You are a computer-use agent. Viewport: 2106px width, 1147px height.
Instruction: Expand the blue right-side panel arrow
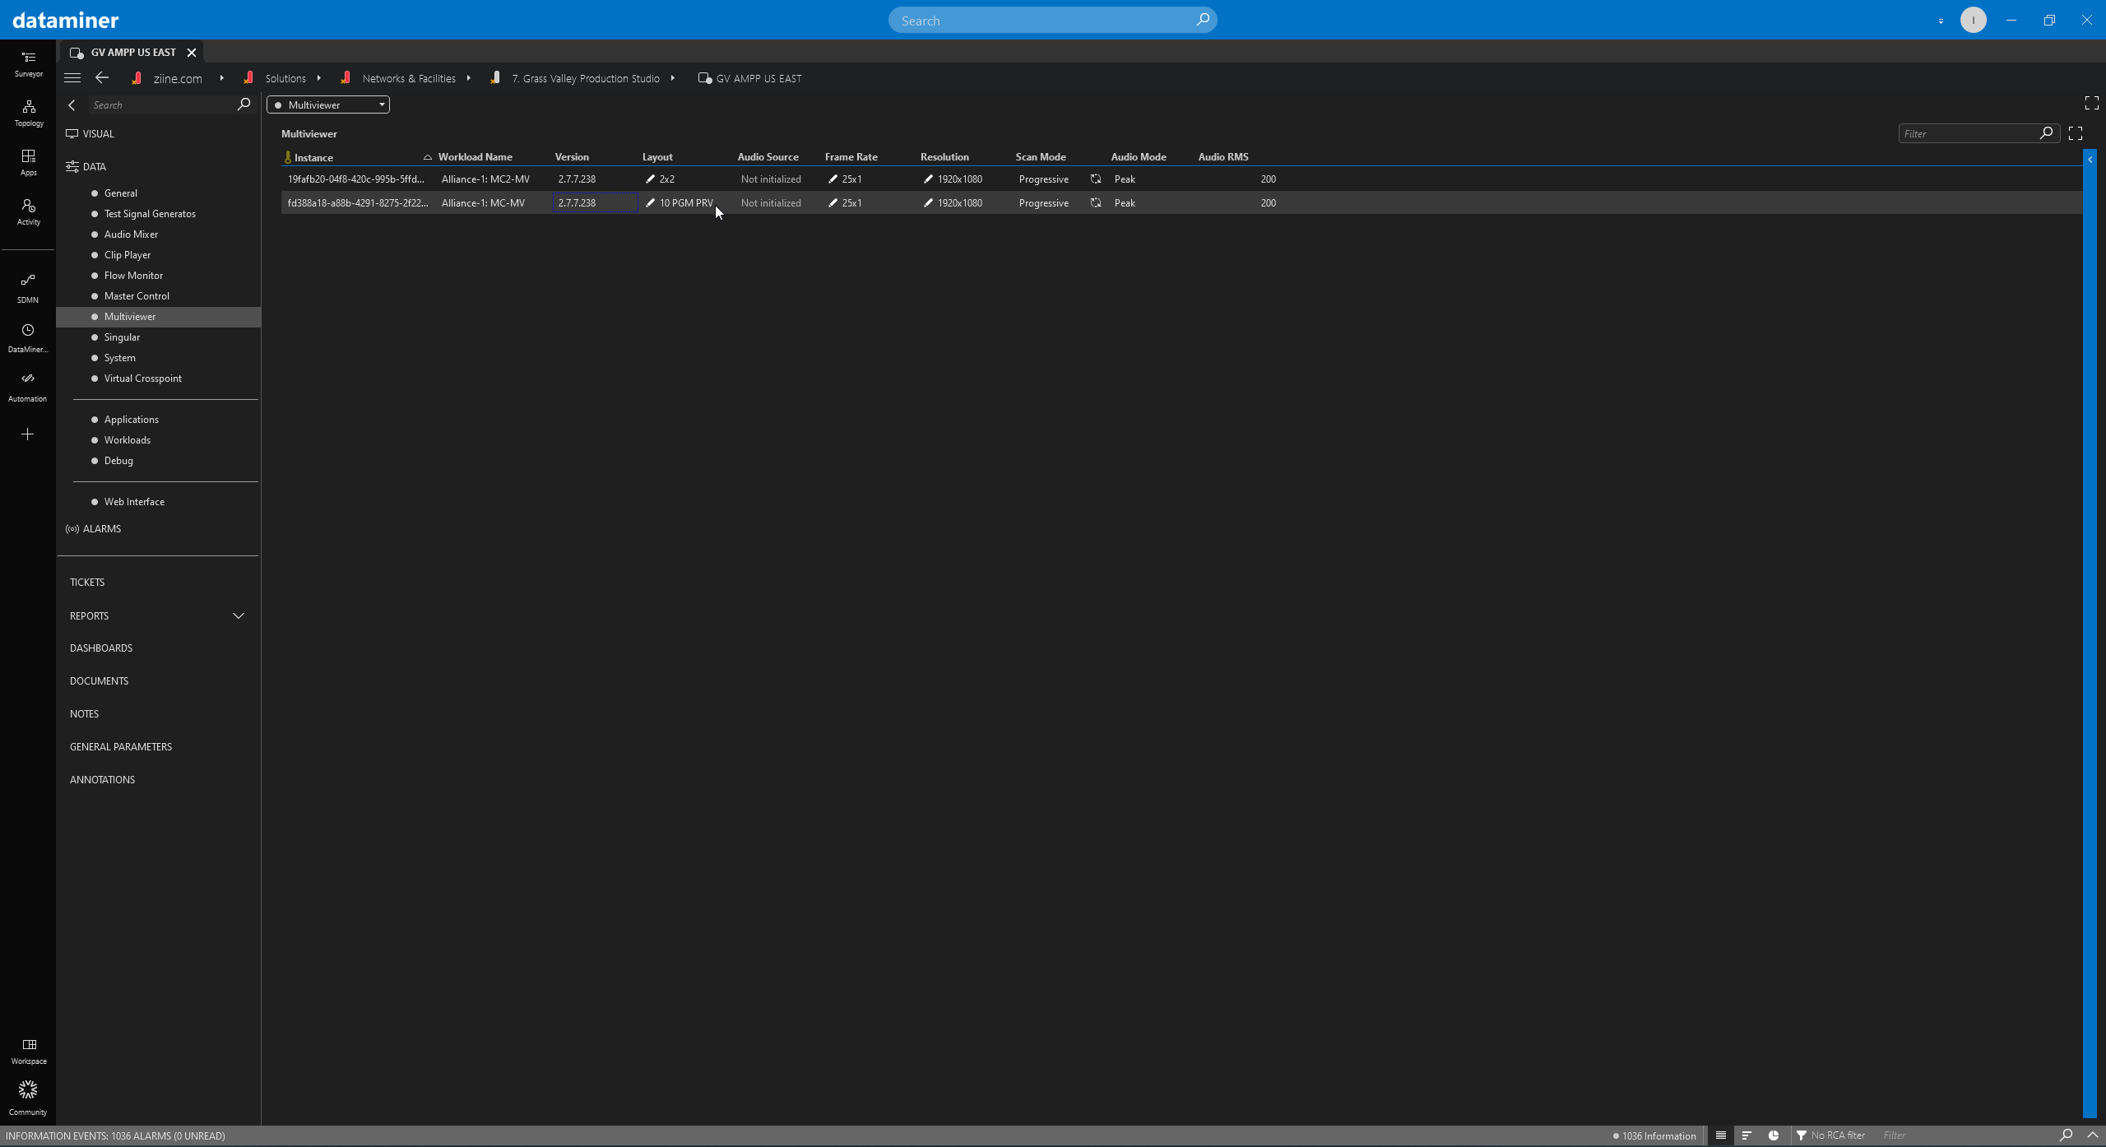pos(2090,160)
